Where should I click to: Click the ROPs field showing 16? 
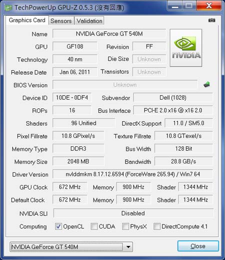click(x=72, y=110)
